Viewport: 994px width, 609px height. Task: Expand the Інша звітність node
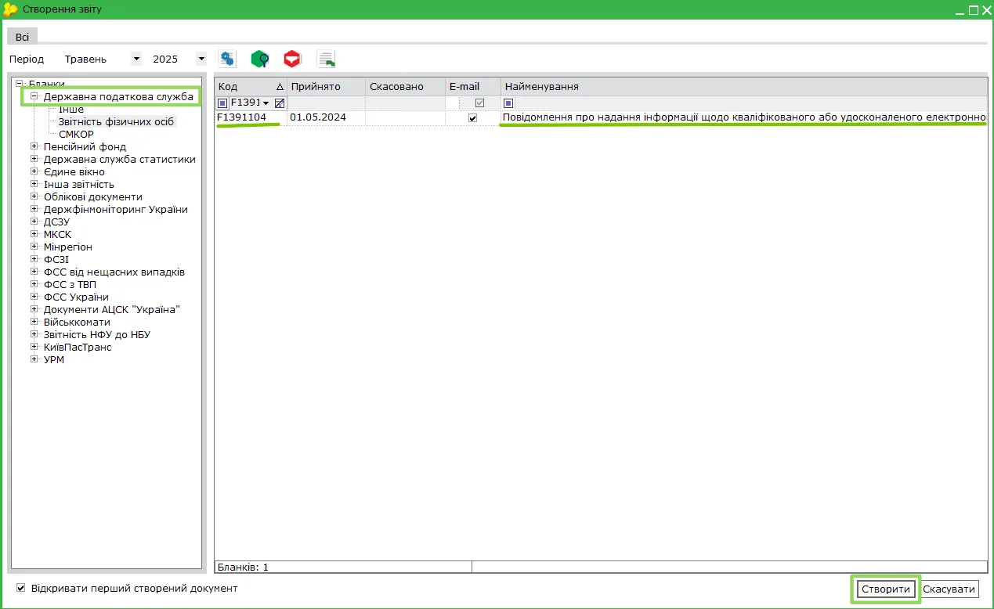click(x=34, y=184)
